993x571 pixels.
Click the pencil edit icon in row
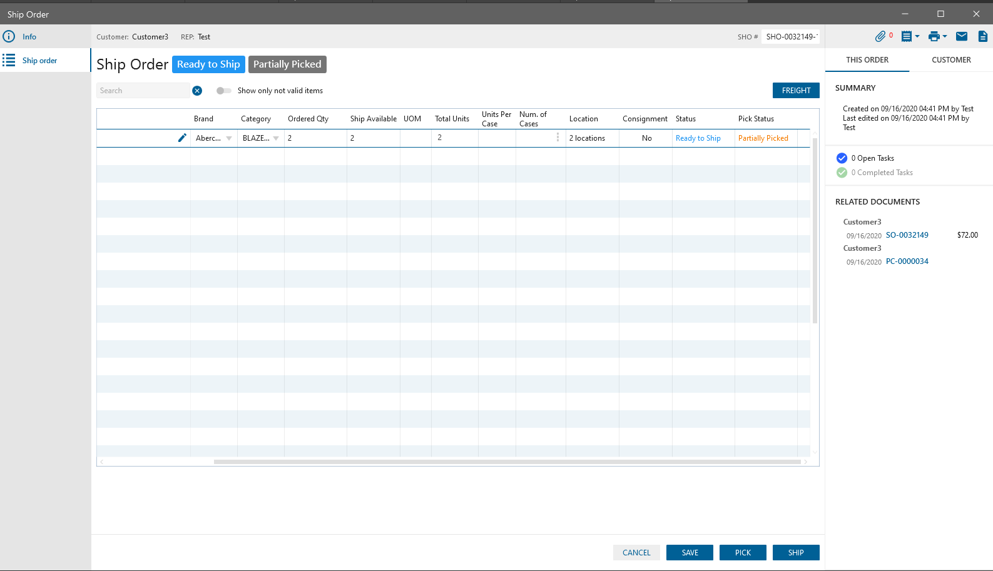pos(182,138)
